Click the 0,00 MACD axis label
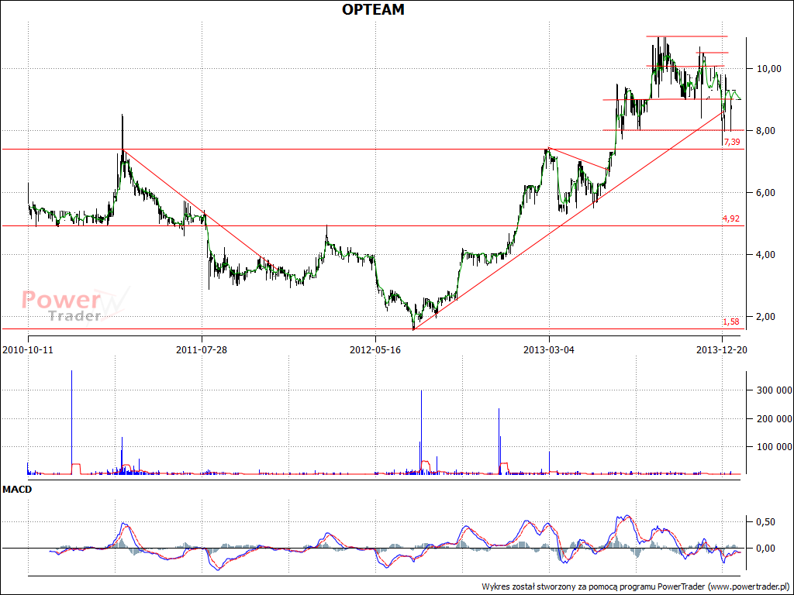The height and width of the screenshot is (595, 794). point(765,549)
